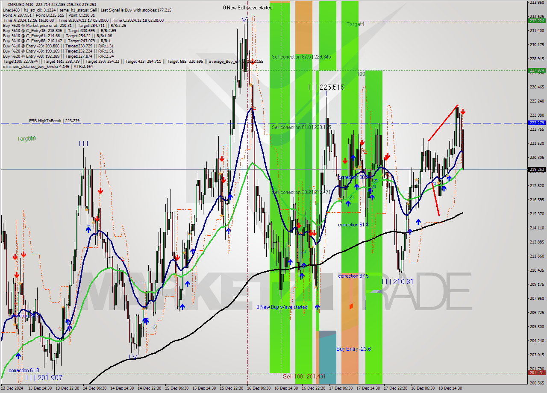Click the '13 Dec 2024' date axis label
This screenshot has height=393, width=547.
point(13,388)
